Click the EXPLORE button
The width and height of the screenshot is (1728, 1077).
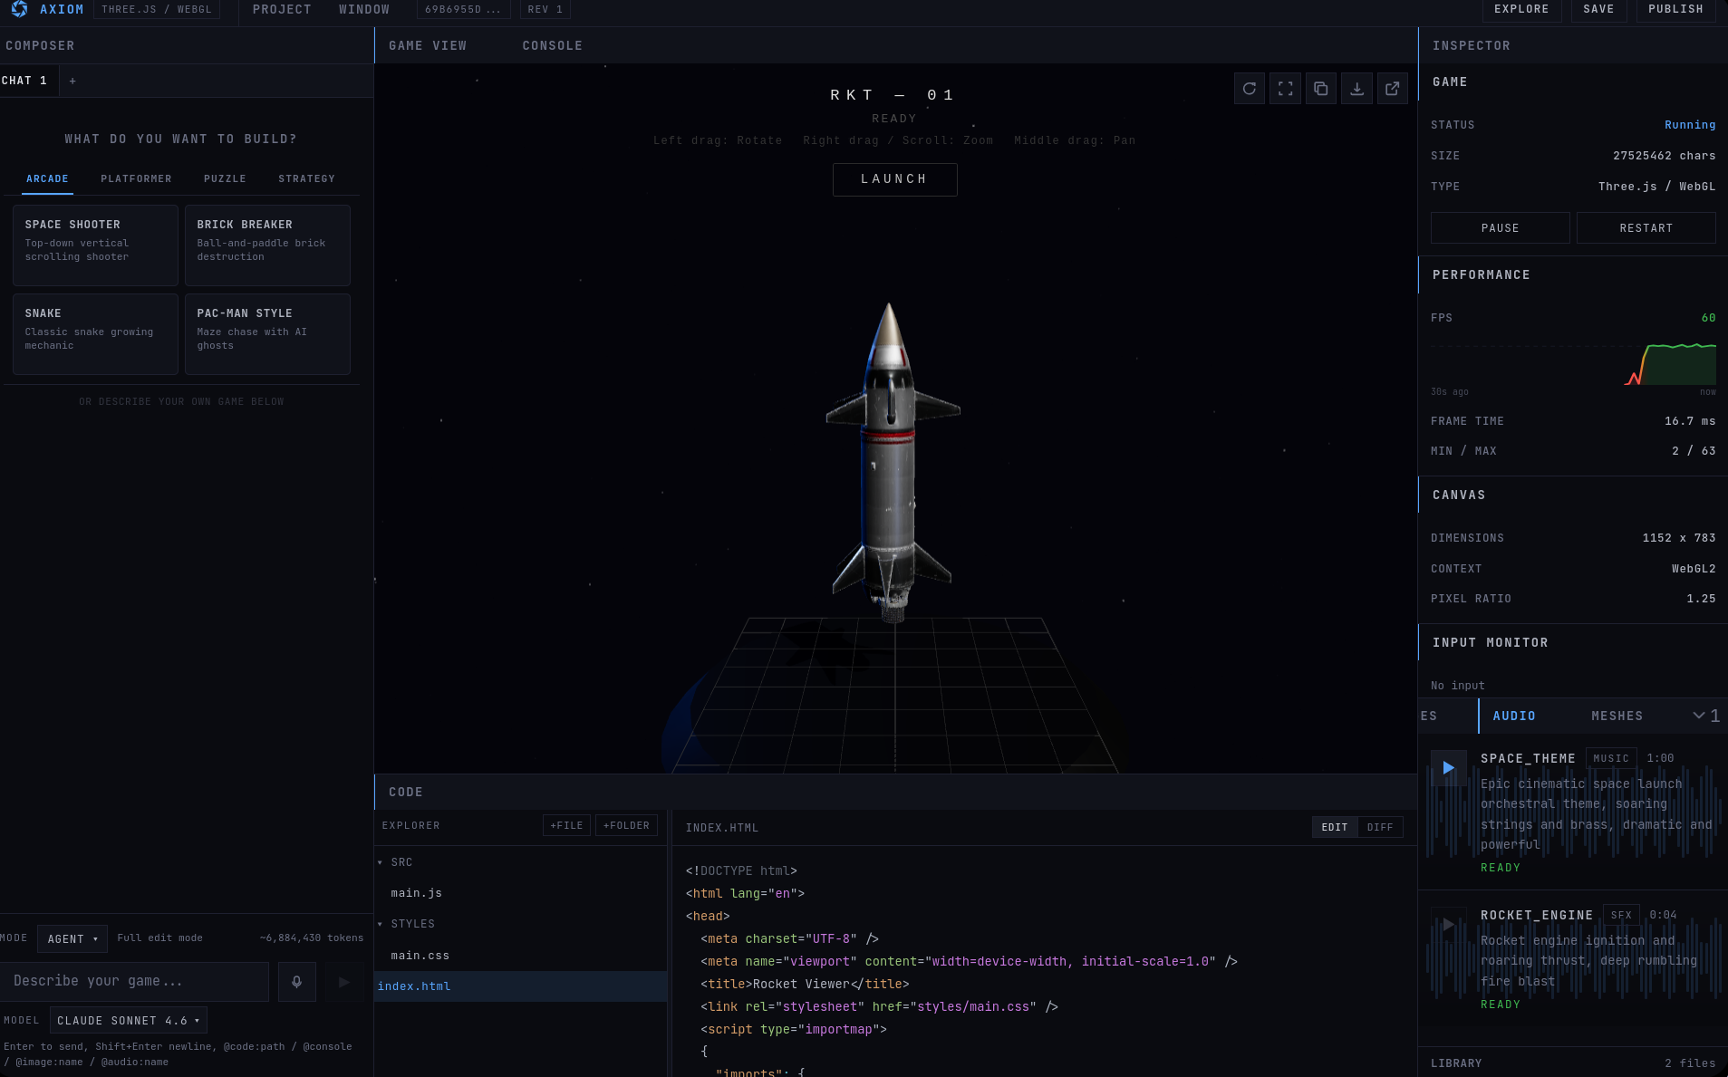(1521, 9)
